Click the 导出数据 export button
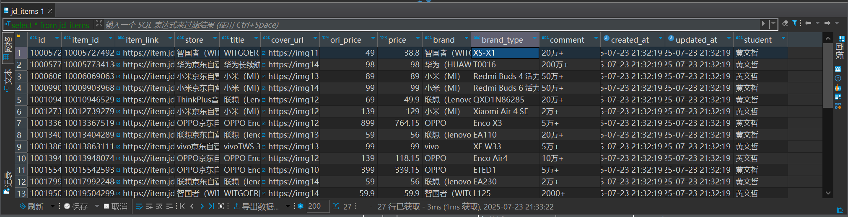This screenshot has width=848, height=217. pos(256,207)
